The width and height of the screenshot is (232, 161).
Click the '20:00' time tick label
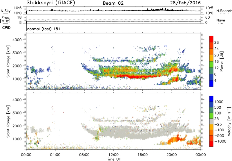(x=172, y=155)
